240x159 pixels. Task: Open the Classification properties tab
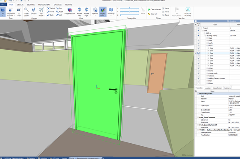tap(217, 88)
